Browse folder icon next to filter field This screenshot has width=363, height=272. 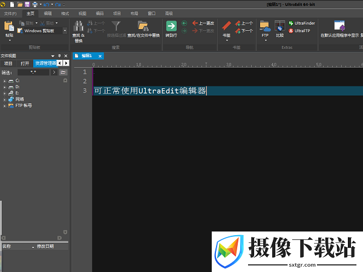tap(63, 73)
